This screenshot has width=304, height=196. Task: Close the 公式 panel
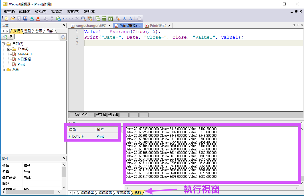(64, 26)
